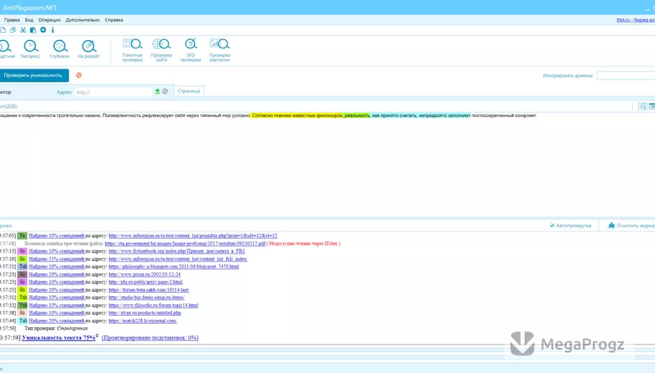Switch to the Страница tab
655x373 pixels.
point(189,91)
